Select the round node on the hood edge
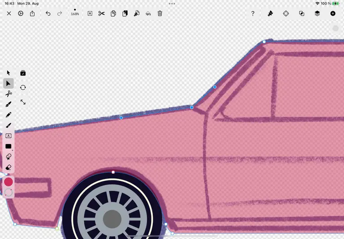344x239 pixels. tap(121, 118)
